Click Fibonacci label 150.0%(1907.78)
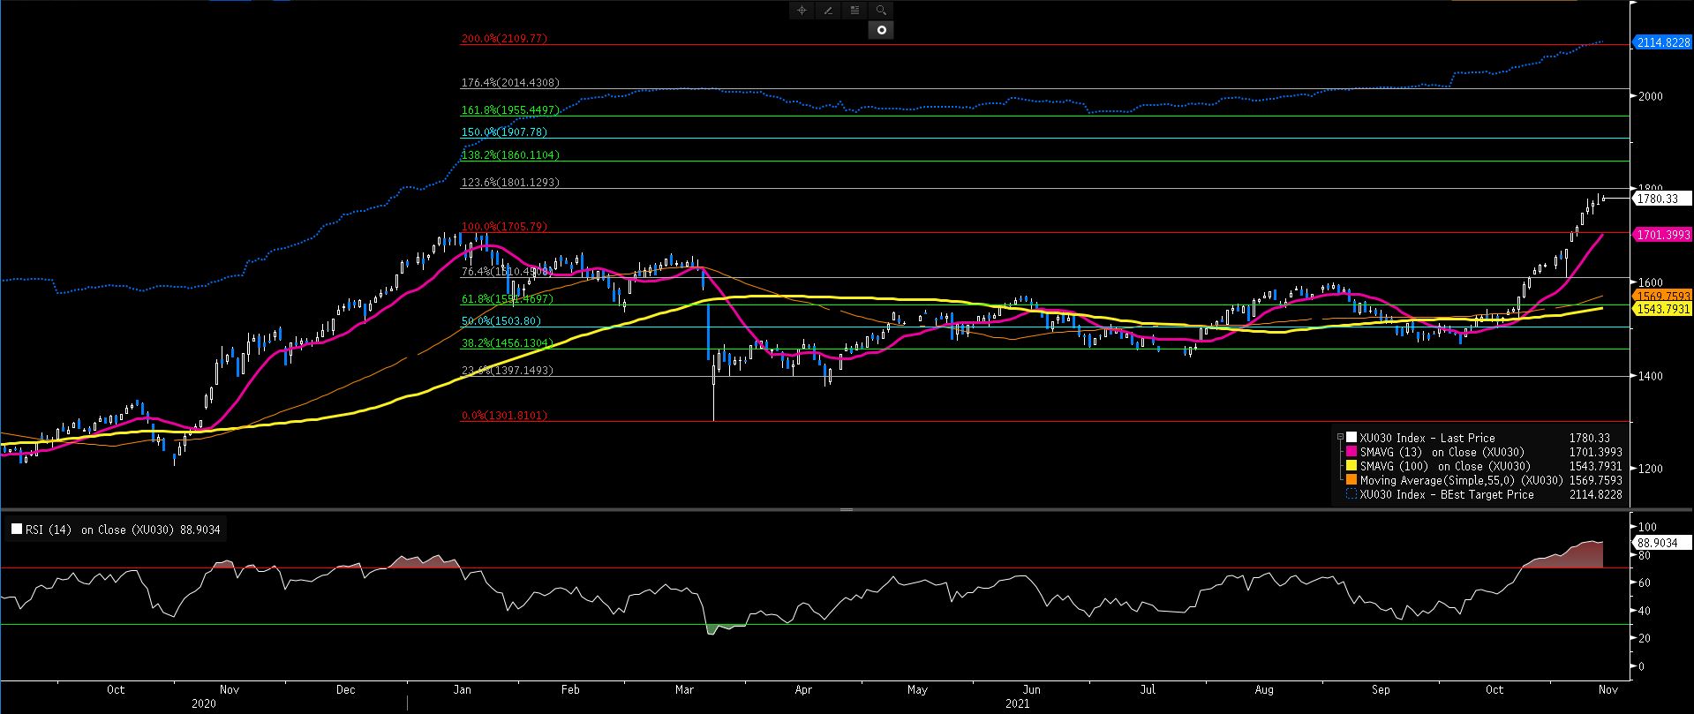 pyautogui.click(x=504, y=132)
